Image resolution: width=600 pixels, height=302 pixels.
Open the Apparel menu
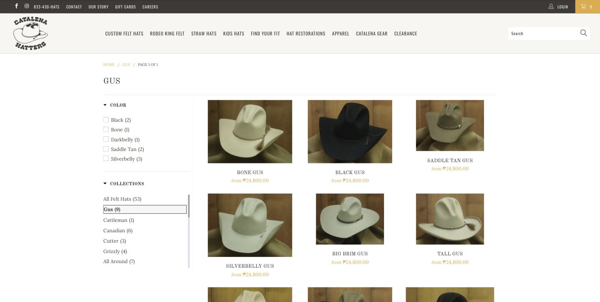(340, 34)
